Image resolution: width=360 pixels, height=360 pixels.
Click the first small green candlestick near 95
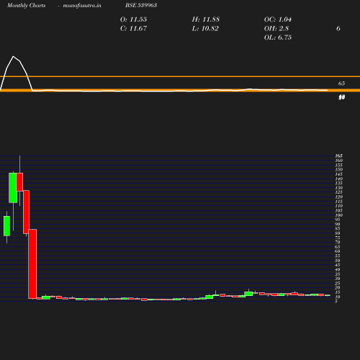click(x=6, y=226)
